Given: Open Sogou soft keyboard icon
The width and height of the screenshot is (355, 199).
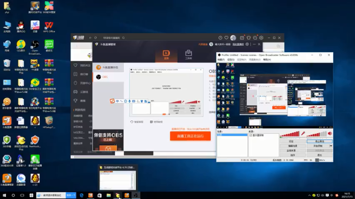Looking at the screenshot, I should click(x=134, y=101).
